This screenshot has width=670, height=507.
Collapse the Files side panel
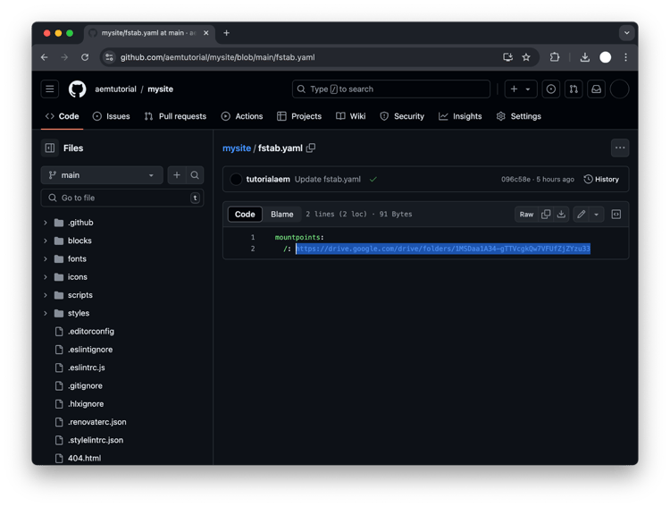point(50,148)
